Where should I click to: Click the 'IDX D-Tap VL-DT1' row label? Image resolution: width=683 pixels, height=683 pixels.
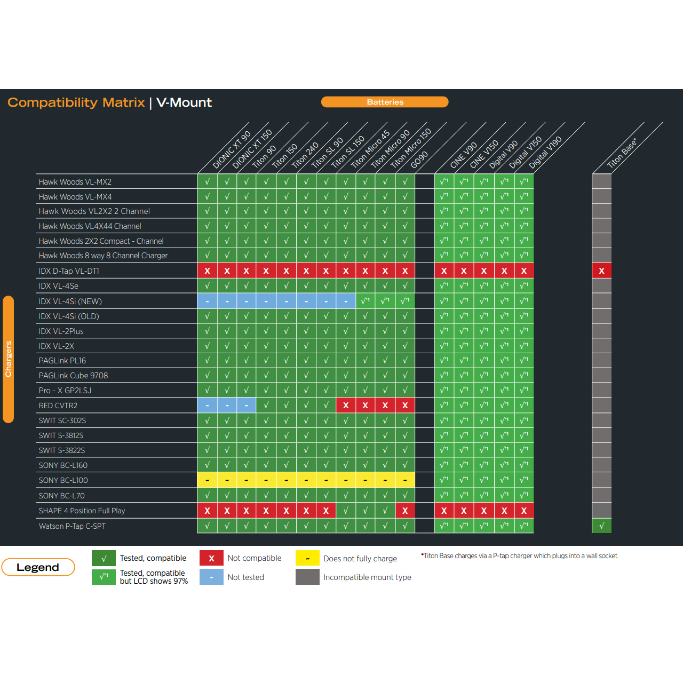(69, 271)
